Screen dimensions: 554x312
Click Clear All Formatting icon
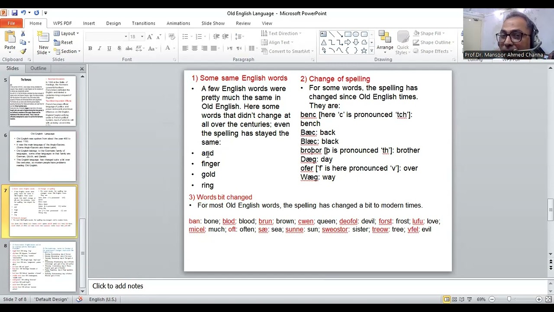[172, 37]
